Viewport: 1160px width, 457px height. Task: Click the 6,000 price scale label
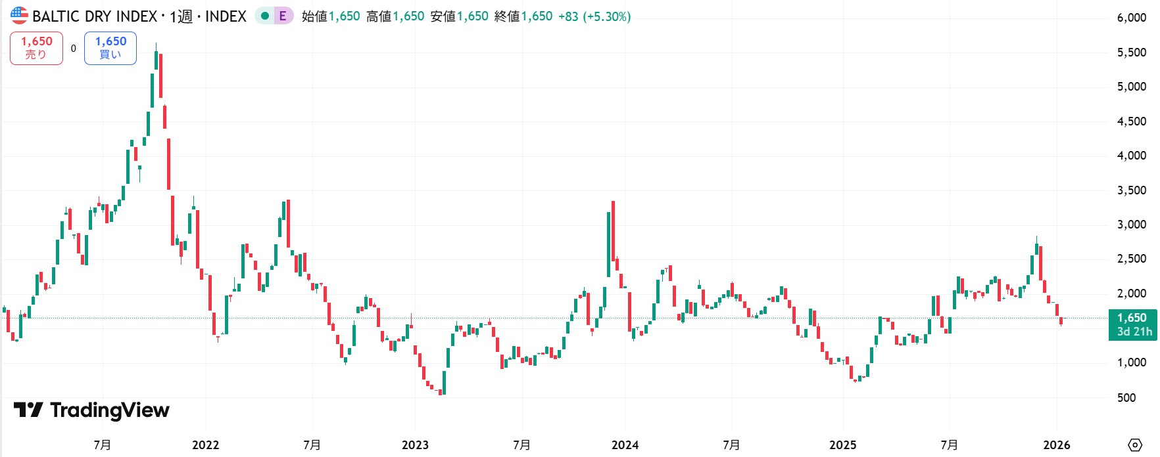point(1131,18)
